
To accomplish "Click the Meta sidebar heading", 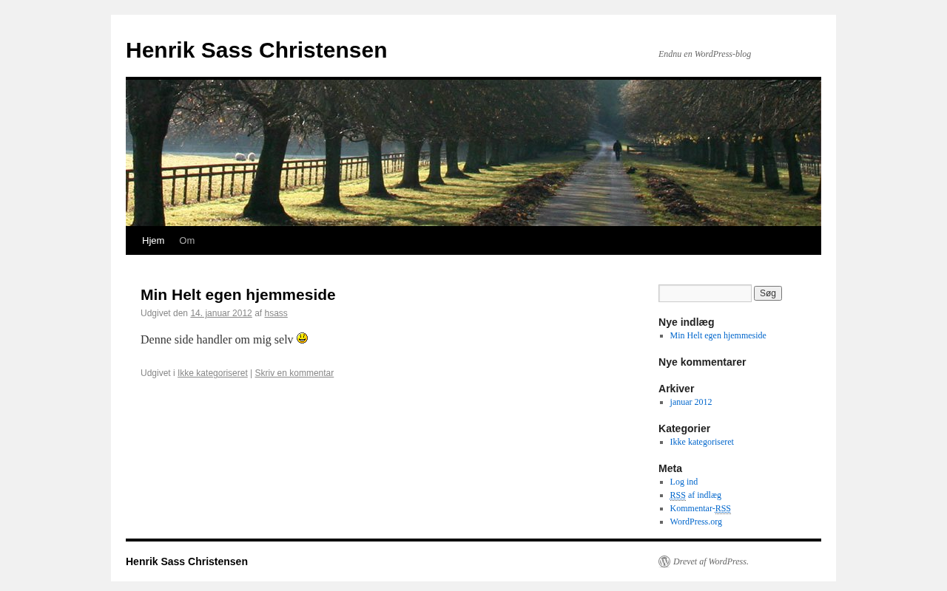I will [x=670, y=468].
